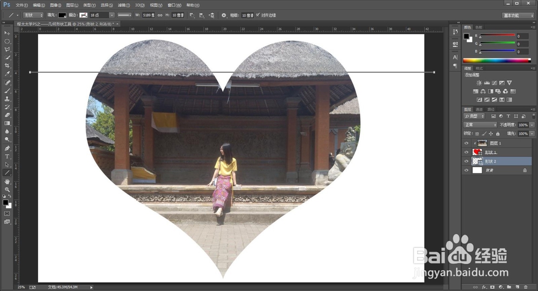Choose the Hand tool
Viewport: 538px width, 291px height.
8,181
